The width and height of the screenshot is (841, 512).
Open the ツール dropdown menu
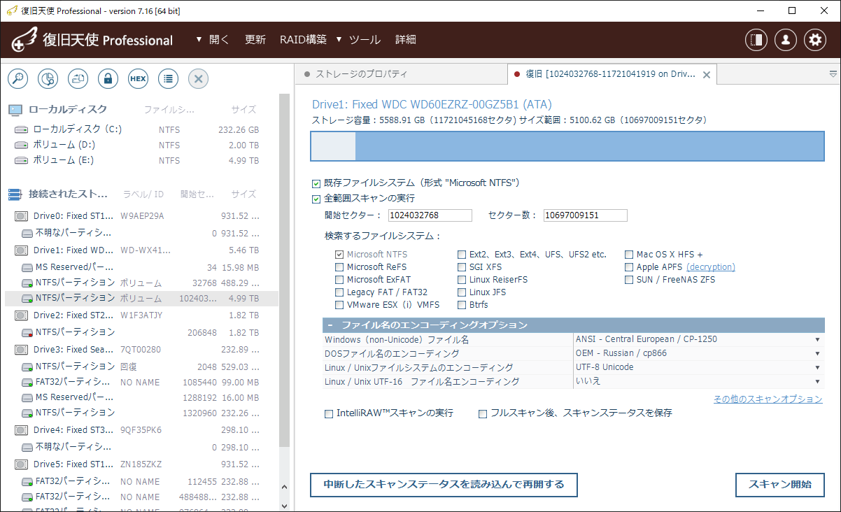358,40
